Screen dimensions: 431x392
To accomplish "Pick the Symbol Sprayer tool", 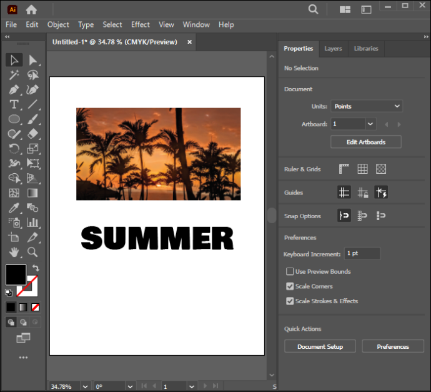I will tap(14, 223).
